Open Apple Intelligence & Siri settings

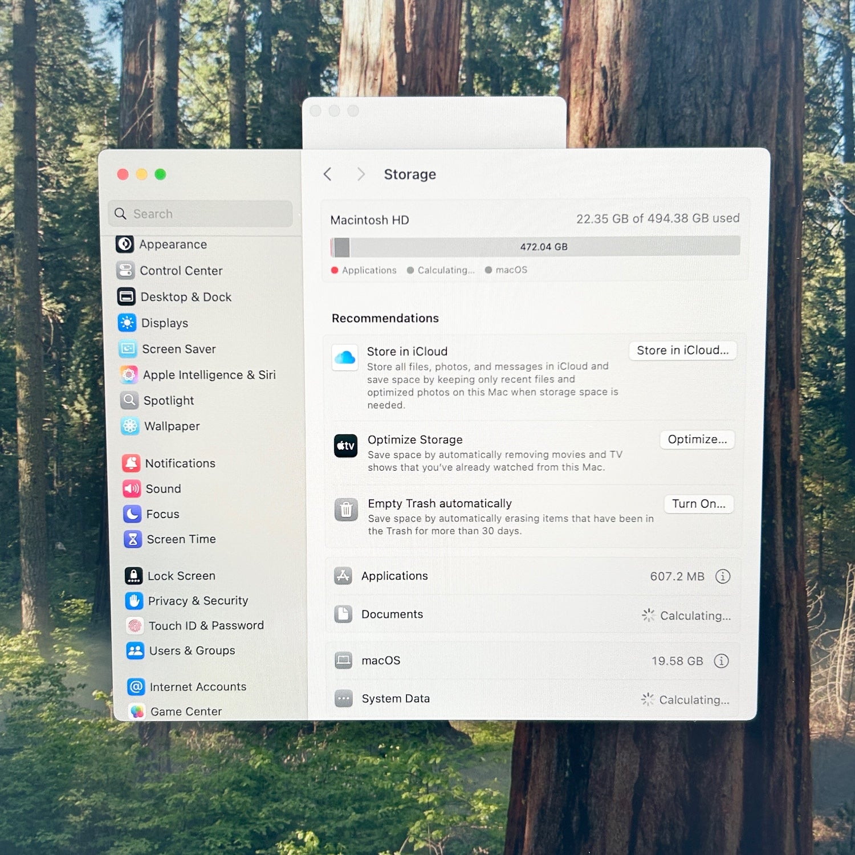click(x=209, y=375)
